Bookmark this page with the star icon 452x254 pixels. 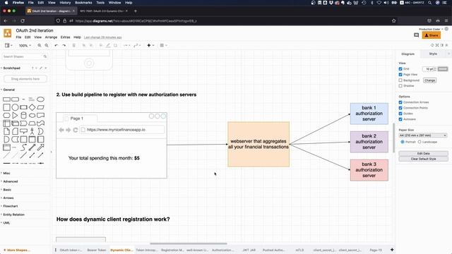[x=394, y=20]
